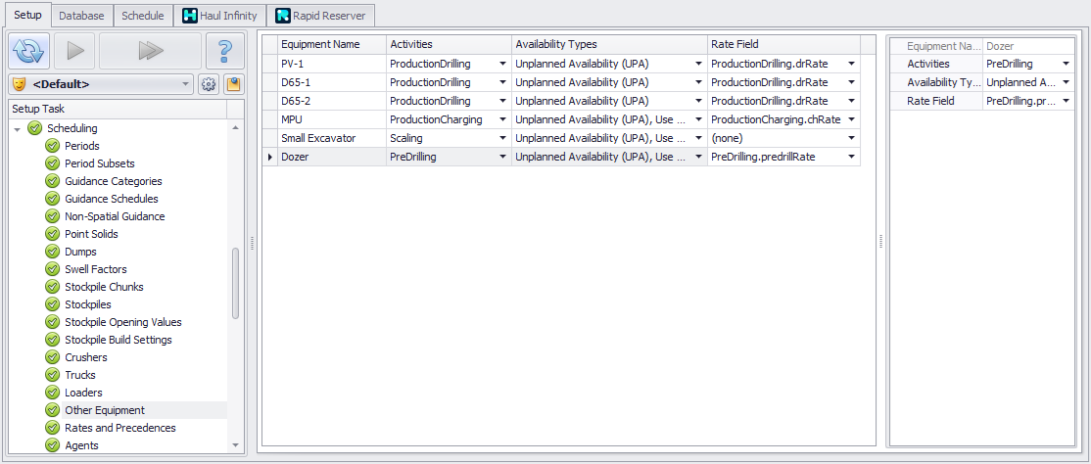The image size is (1091, 464).
Task: Click the green check icon beside Scheduling
Action: click(x=35, y=128)
